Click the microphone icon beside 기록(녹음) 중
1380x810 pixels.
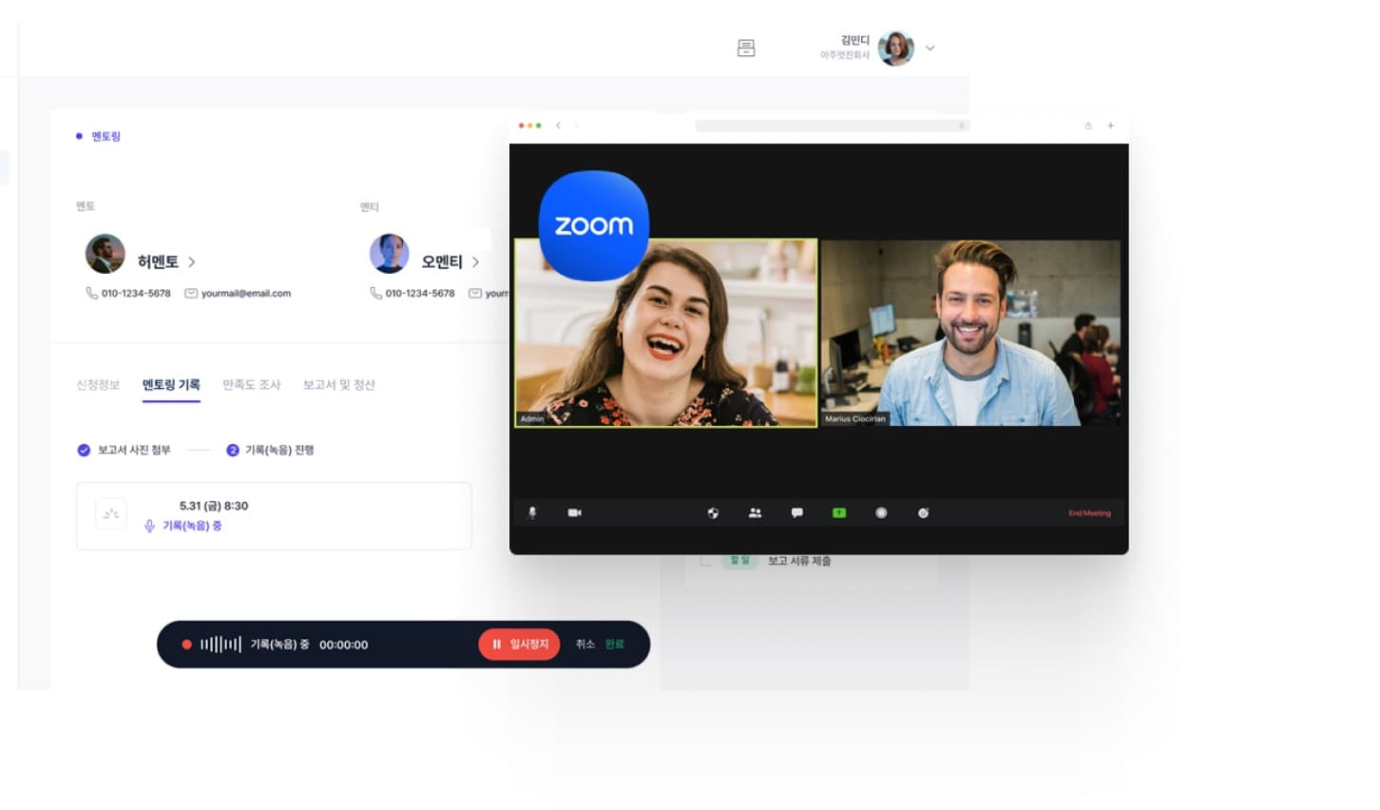point(149,526)
